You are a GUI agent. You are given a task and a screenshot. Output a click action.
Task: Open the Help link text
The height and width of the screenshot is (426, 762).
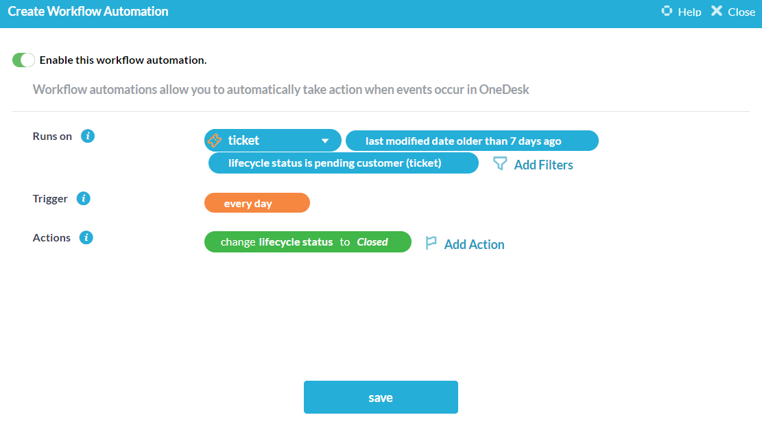pos(689,12)
